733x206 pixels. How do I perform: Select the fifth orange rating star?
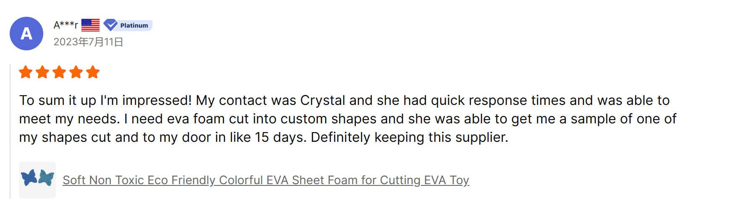pos(93,72)
